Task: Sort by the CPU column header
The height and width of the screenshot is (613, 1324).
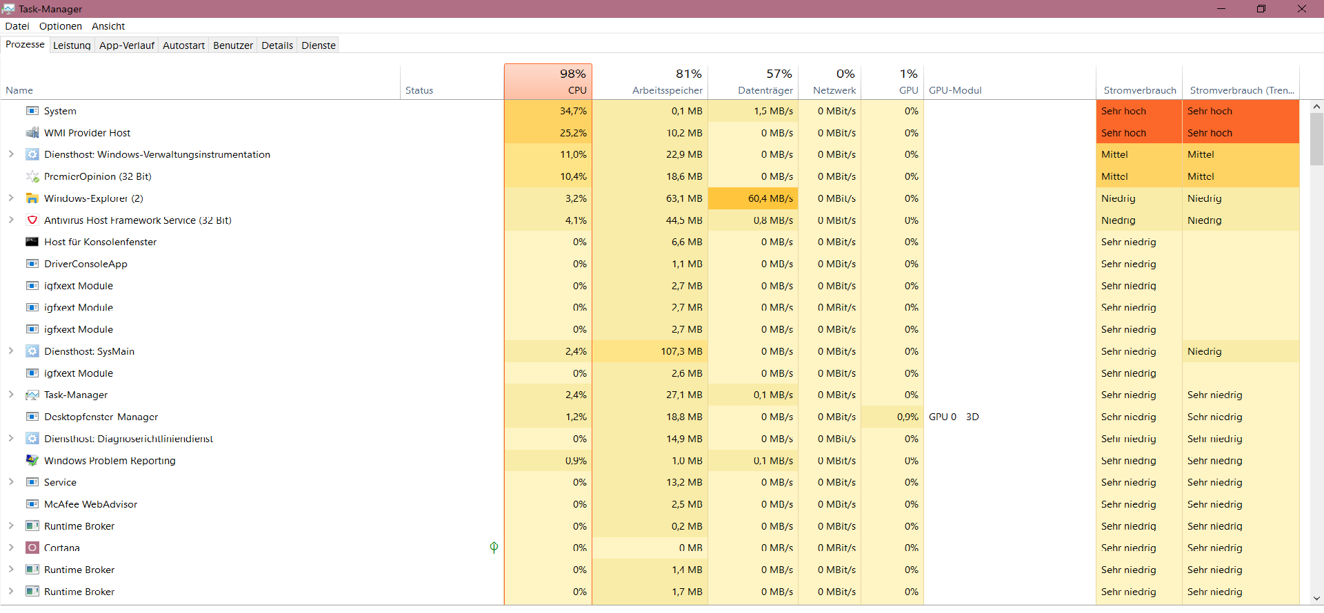Action: pos(548,82)
